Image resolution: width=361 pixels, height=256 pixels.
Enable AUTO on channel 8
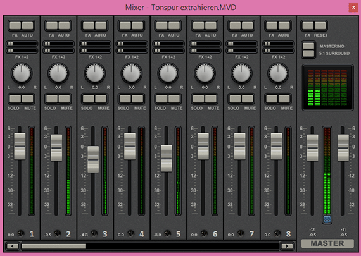[284, 26]
